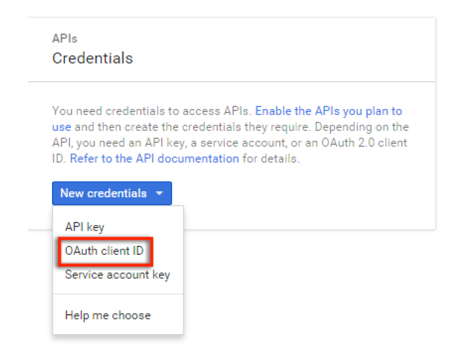Click the 'OAuth 2.0 client' description text
This screenshot has height=347, width=460.
[364, 143]
